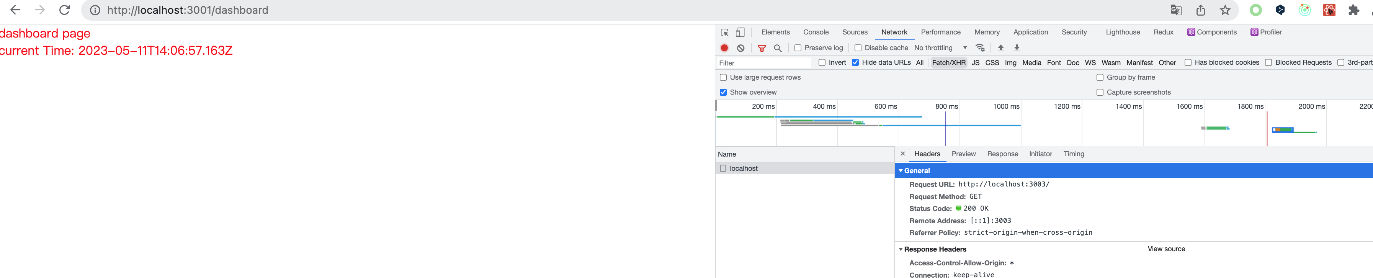Open dark blue hexagon extension icon
This screenshot has width=1373, height=278.
1280,10
